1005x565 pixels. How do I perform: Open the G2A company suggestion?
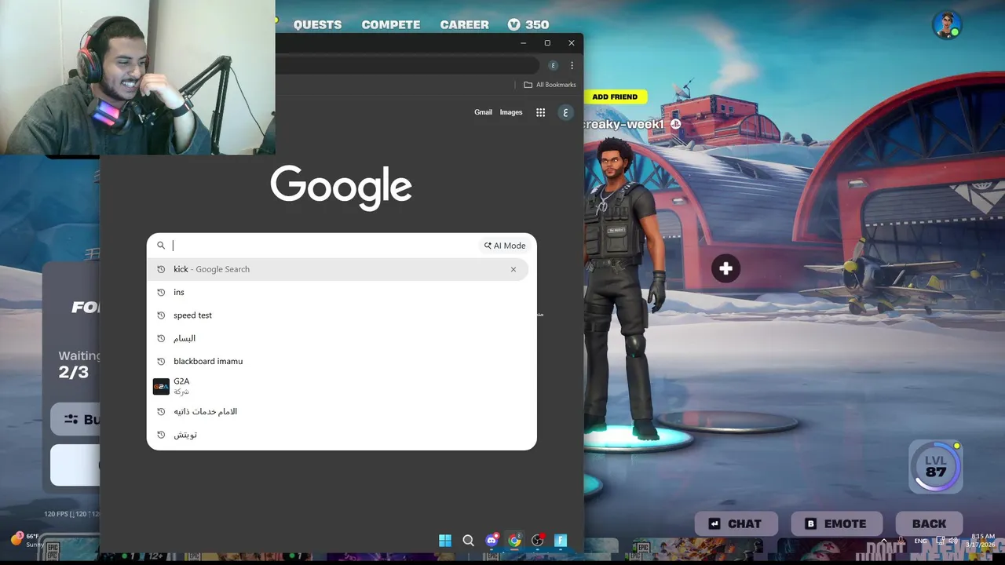pyautogui.click(x=338, y=386)
